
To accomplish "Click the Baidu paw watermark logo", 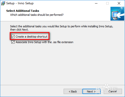I will 106,87.
